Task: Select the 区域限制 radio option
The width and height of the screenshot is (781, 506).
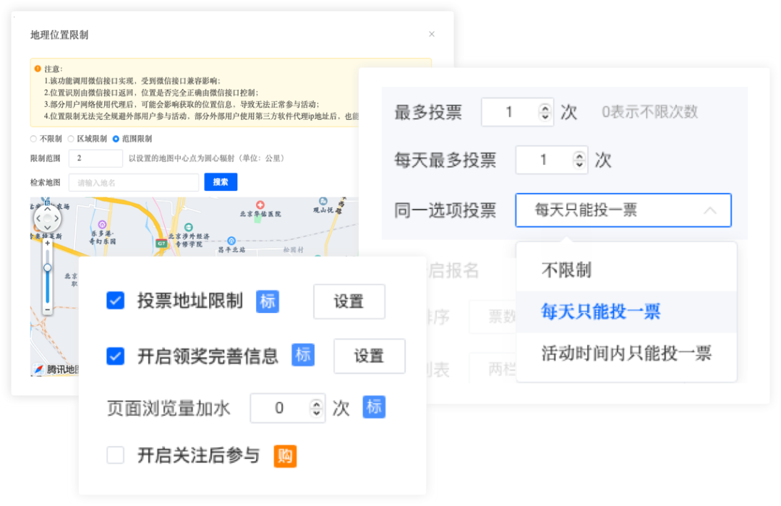Action: (71, 139)
